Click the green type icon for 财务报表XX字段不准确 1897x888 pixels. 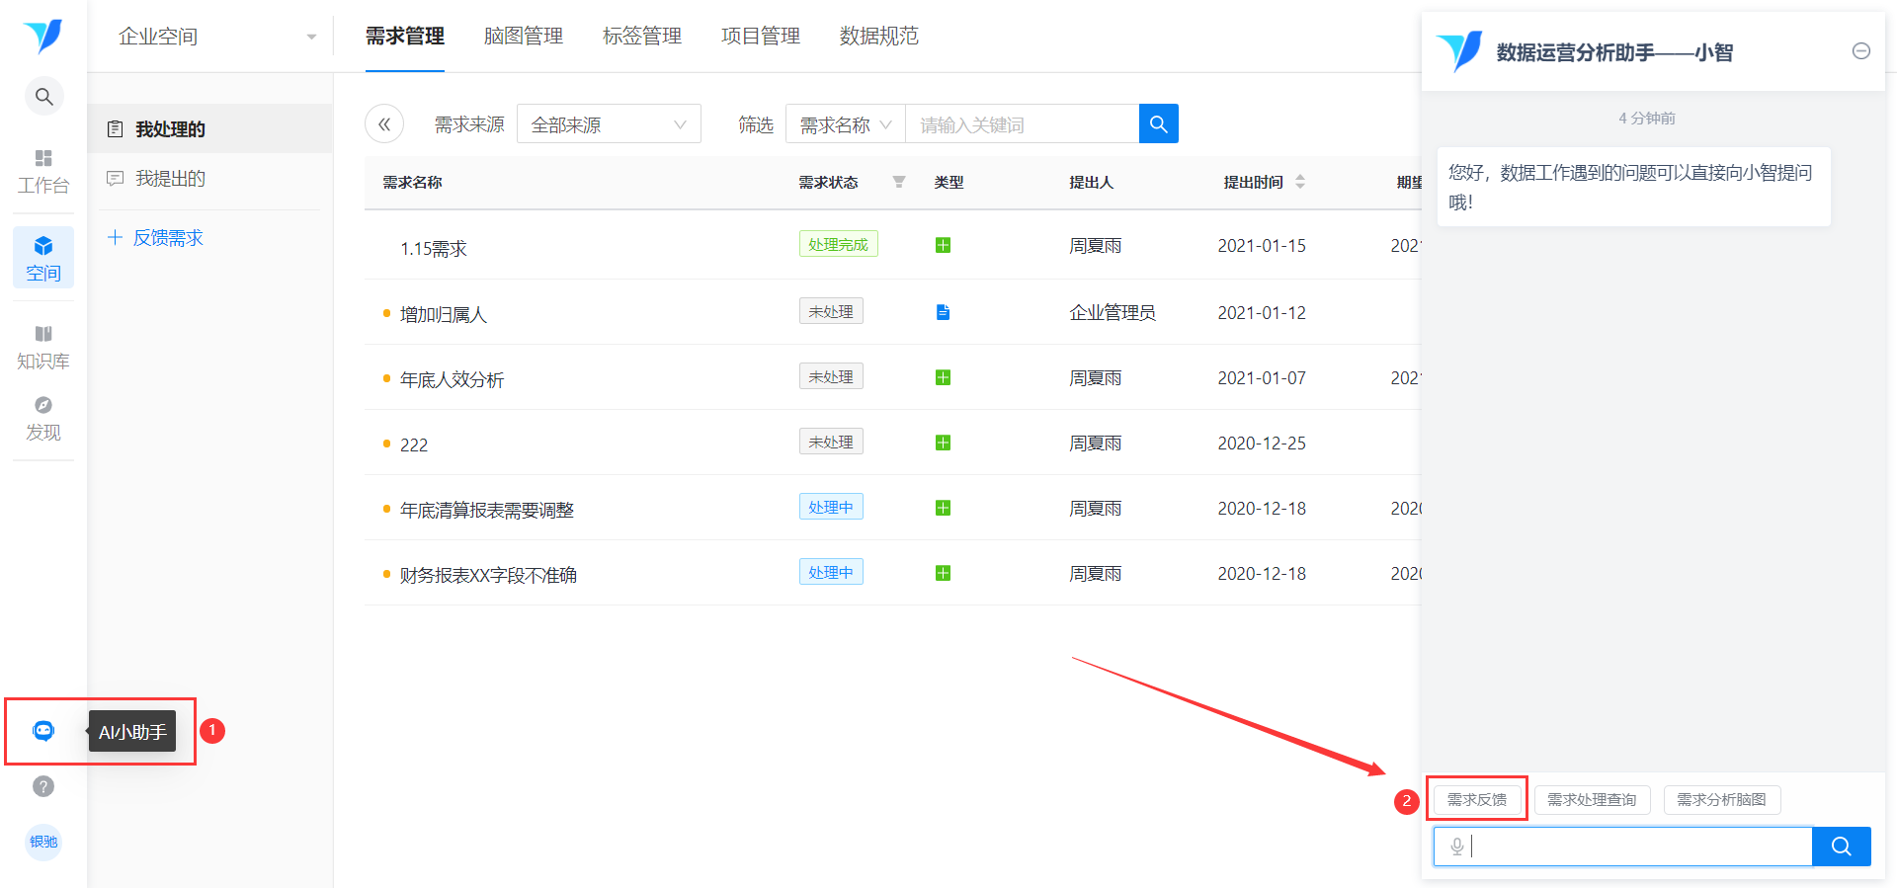tap(943, 573)
